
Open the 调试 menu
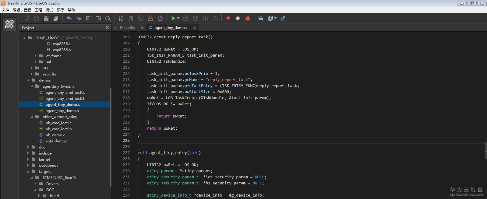coord(49,10)
